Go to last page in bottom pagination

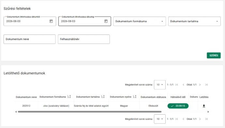pos(206,119)
